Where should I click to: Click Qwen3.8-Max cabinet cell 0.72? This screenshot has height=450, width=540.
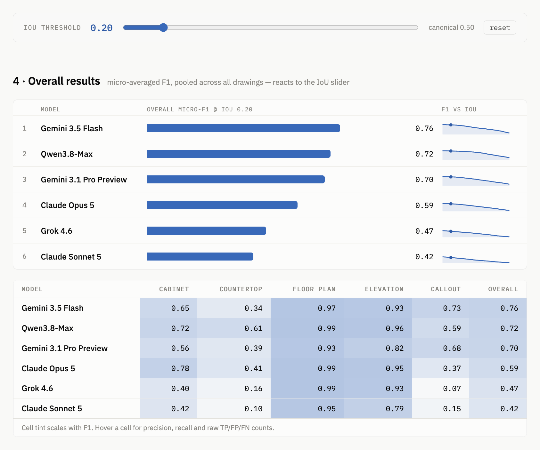pos(169,328)
